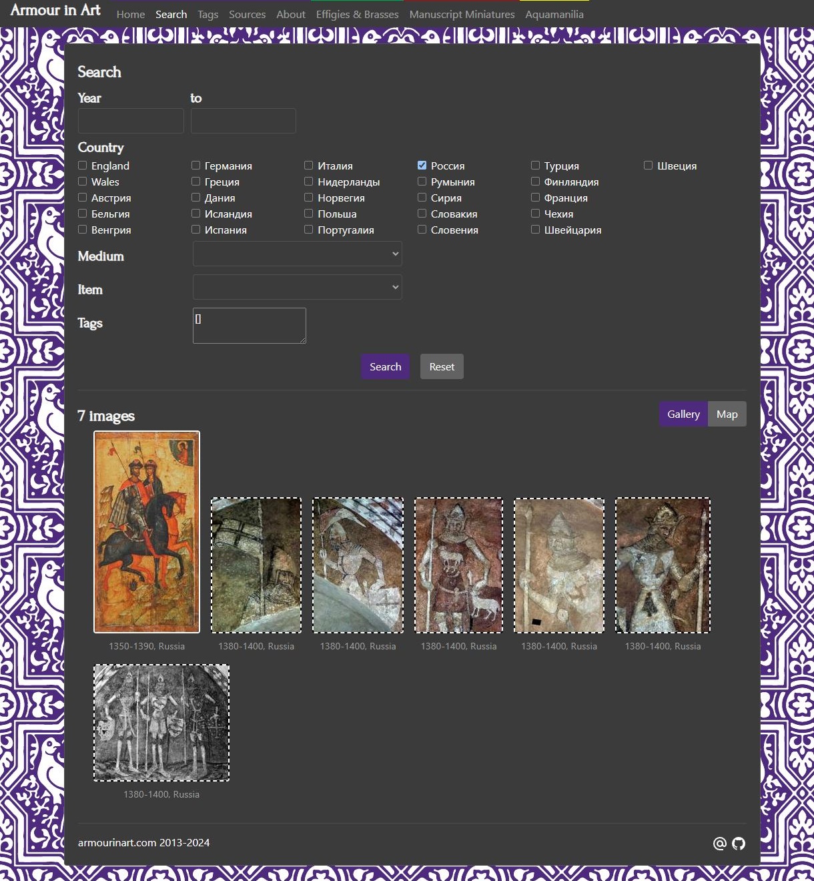
Task: Open the email contact icon in footer
Action: (x=719, y=844)
